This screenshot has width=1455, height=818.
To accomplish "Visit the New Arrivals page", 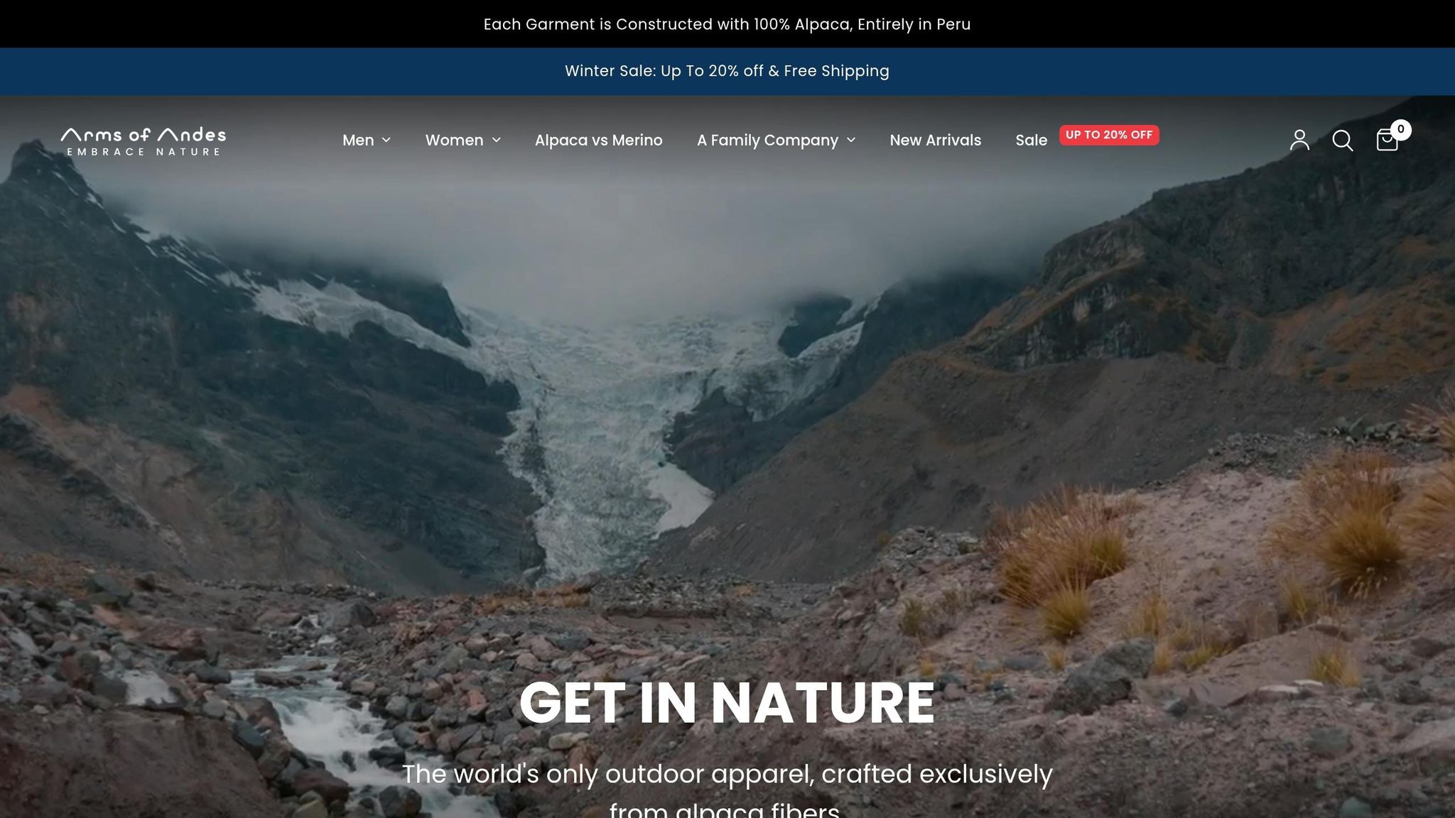I will point(935,140).
